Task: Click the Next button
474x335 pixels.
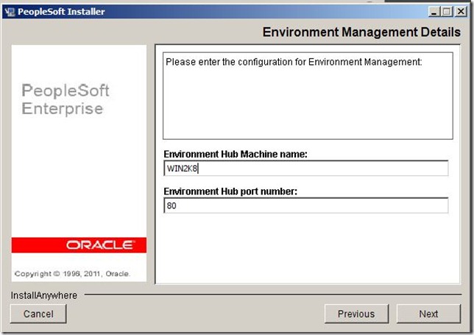Action: pyautogui.click(x=428, y=314)
